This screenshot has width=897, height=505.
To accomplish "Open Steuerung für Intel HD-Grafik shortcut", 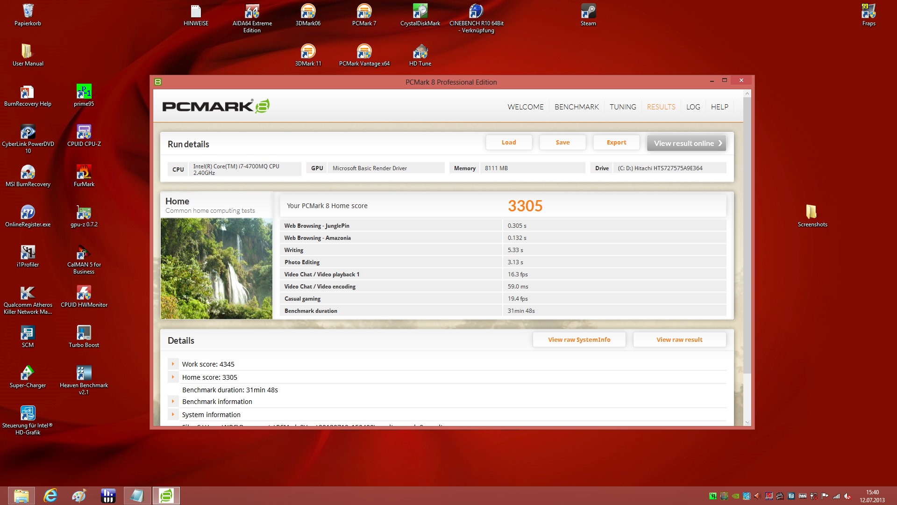I will 28,420.
